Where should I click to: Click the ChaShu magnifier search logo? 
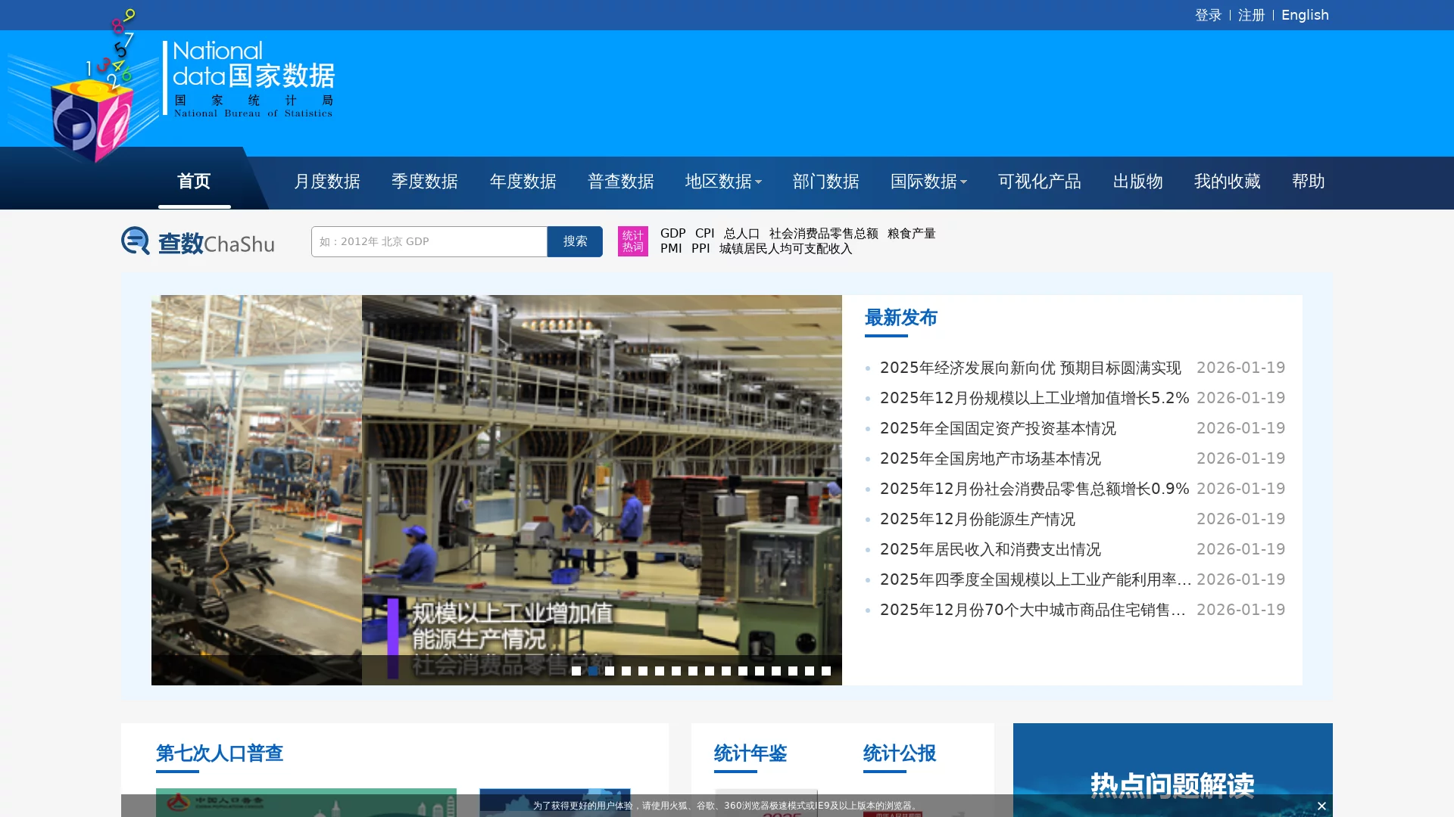tap(136, 241)
